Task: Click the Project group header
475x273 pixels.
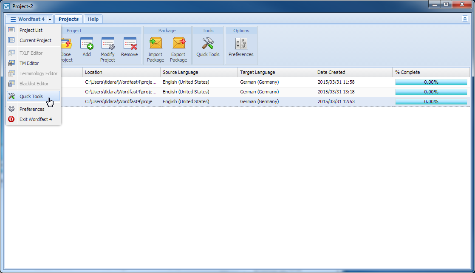Action: pyautogui.click(x=74, y=31)
